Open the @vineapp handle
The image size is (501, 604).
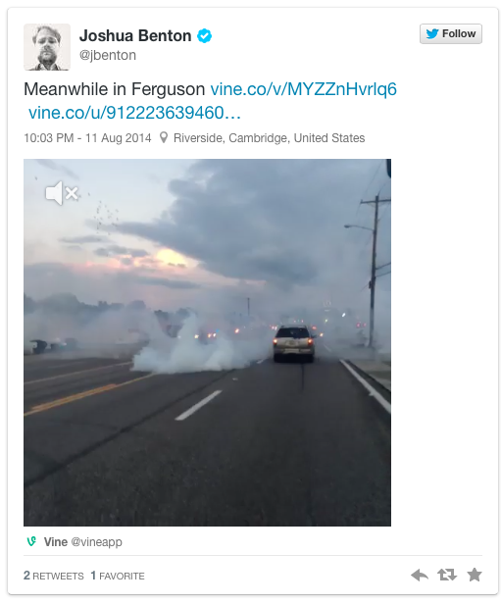97,542
